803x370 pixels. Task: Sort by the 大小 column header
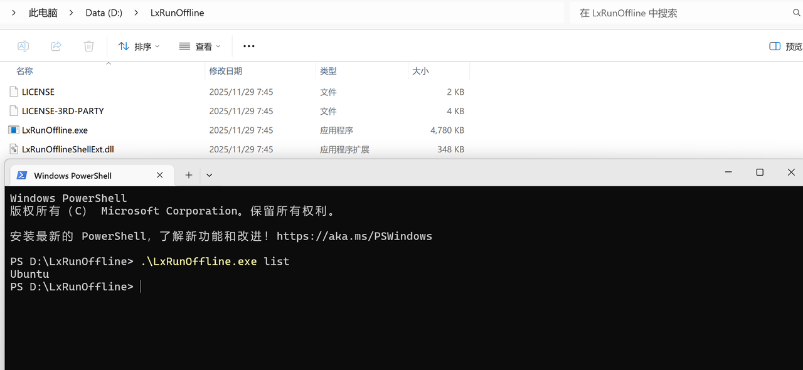point(439,71)
